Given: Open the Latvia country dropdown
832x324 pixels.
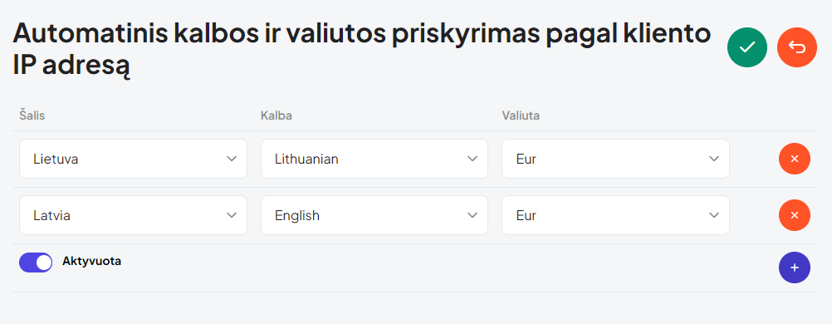Looking at the screenshot, I should [133, 215].
